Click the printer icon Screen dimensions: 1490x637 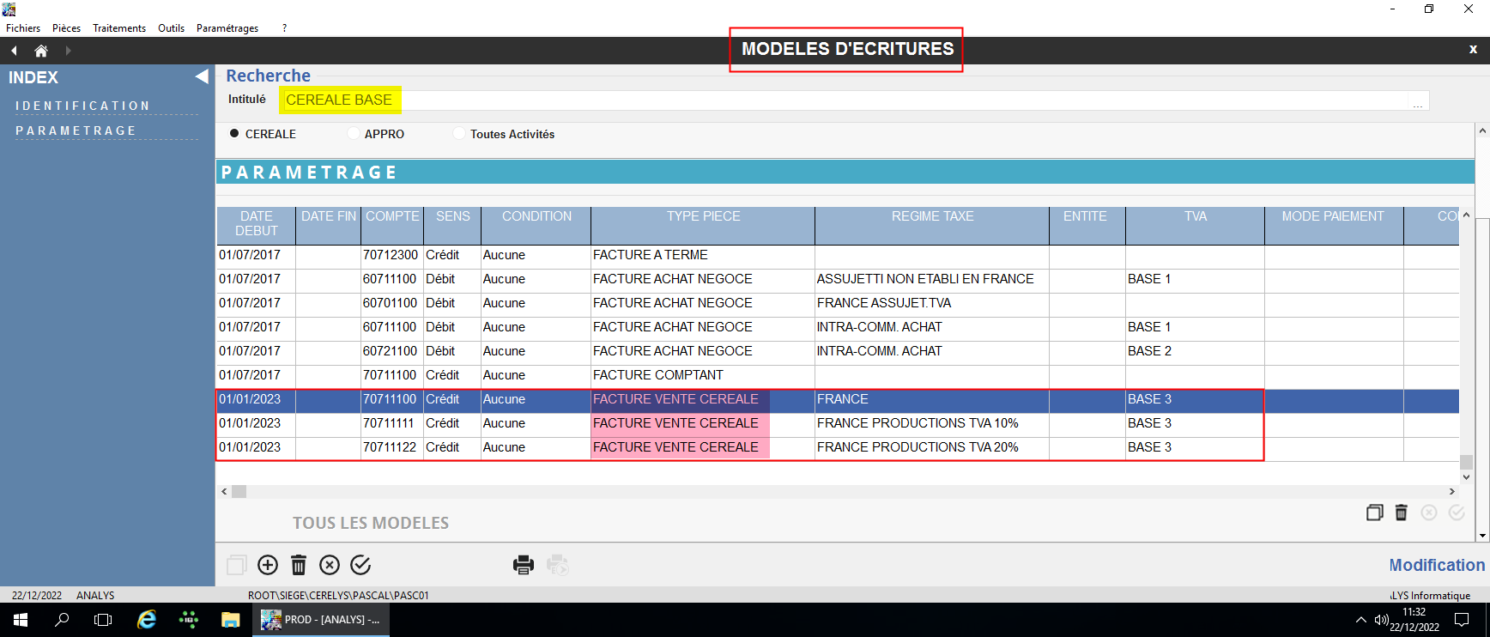pos(523,564)
